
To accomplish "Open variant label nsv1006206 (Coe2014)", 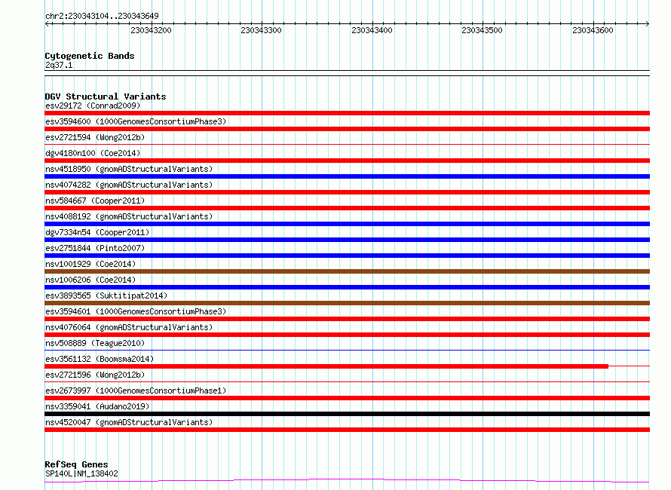I will click(90, 280).
